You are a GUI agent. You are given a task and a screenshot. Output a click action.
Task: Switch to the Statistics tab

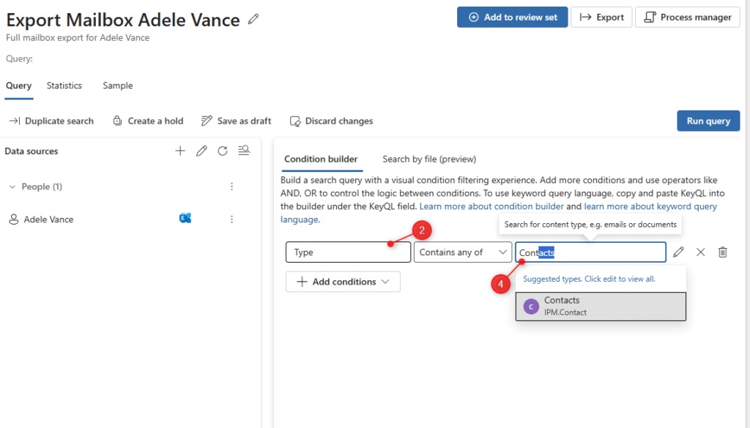[x=64, y=86]
